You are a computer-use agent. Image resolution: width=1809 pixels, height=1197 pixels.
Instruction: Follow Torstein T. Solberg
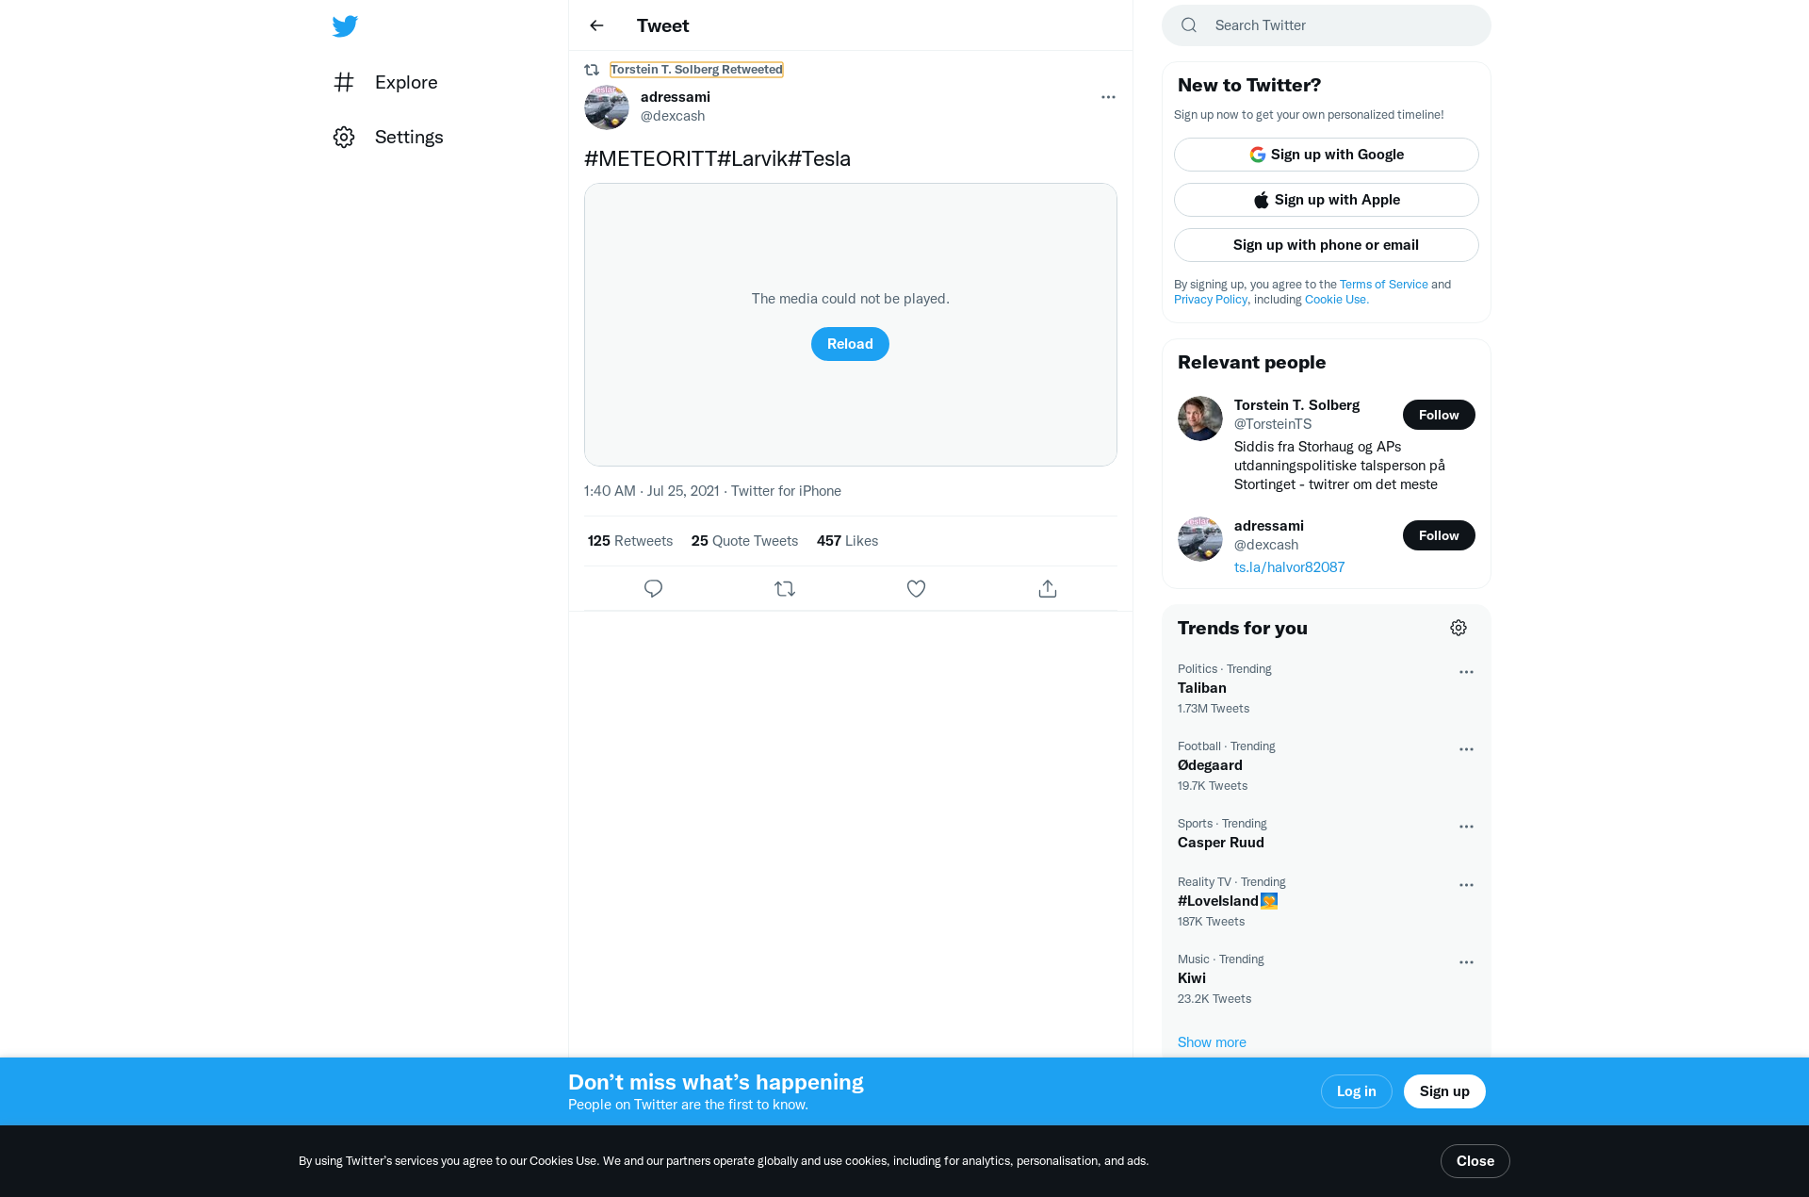(1439, 415)
